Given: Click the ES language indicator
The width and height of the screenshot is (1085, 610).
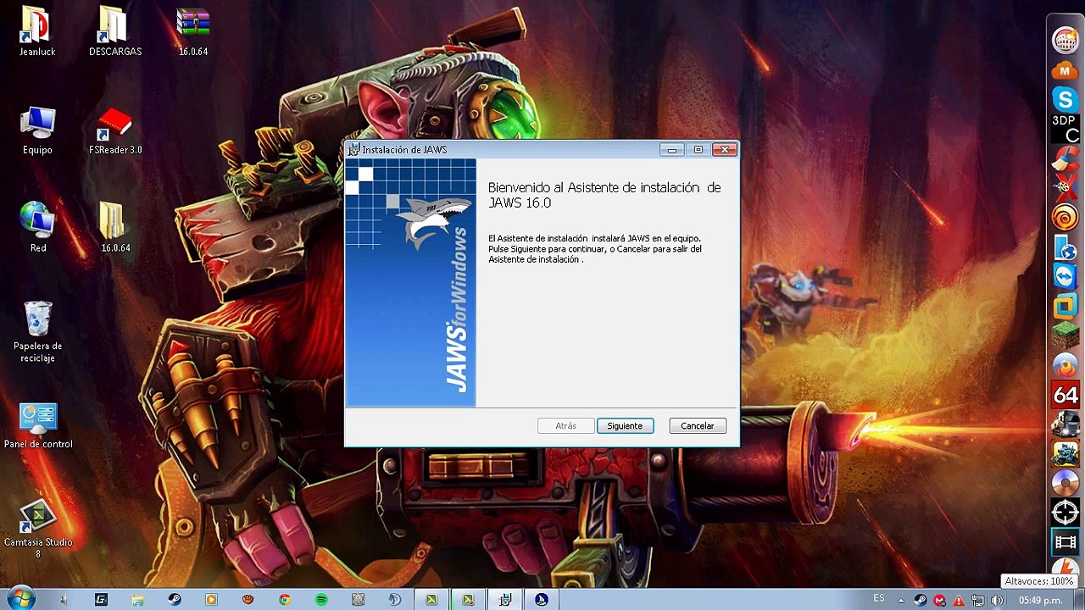Looking at the screenshot, I should (879, 599).
